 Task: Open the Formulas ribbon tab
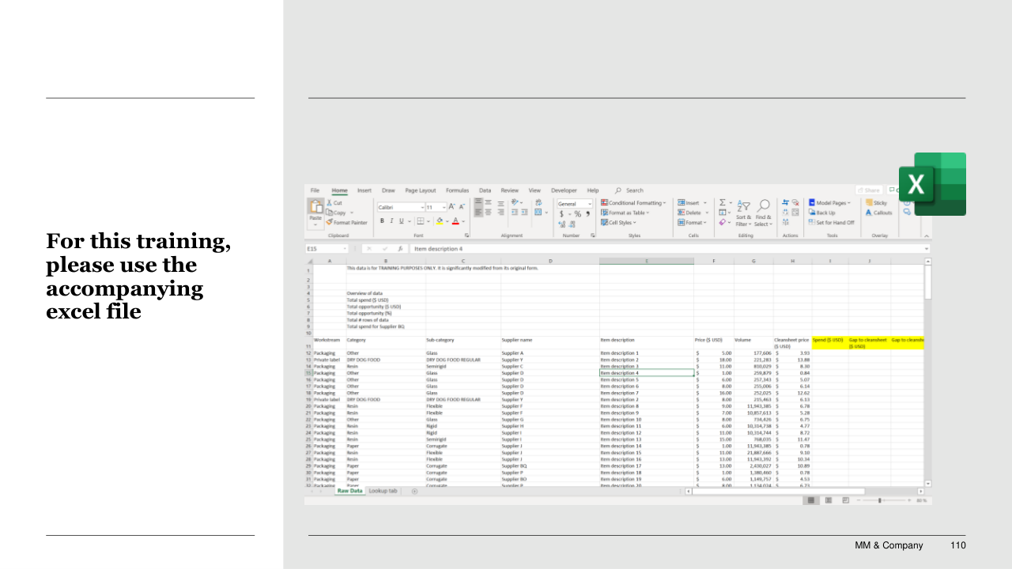pyautogui.click(x=457, y=190)
